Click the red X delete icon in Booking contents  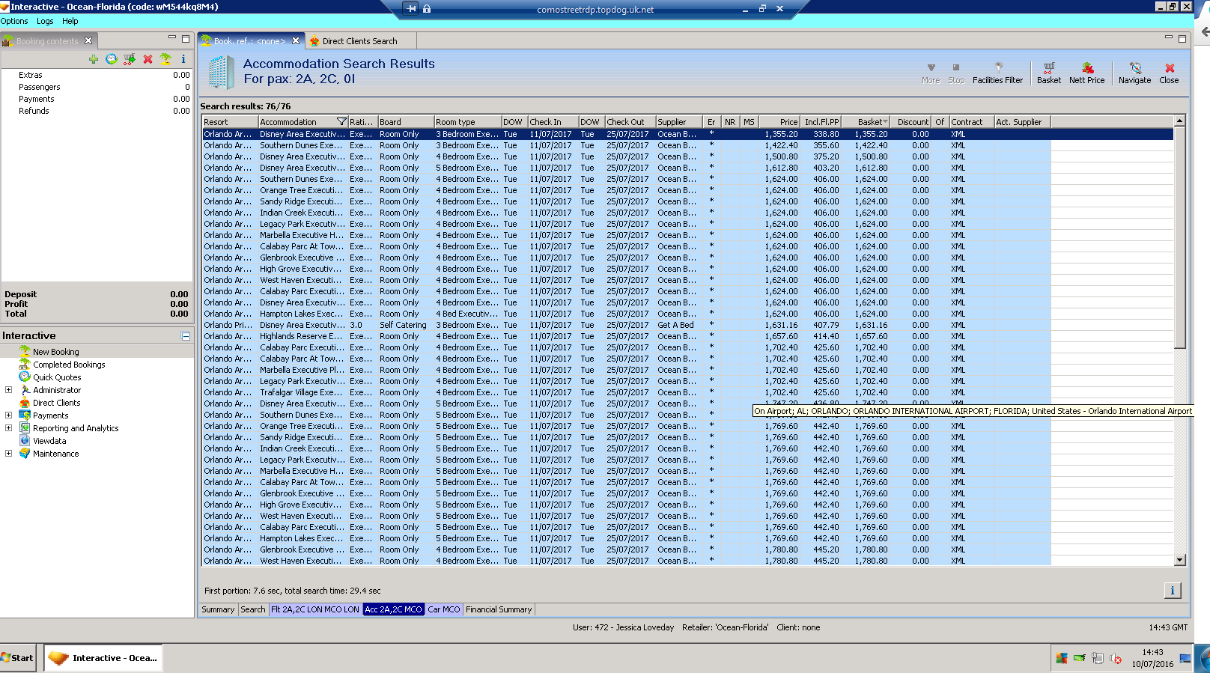point(148,59)
